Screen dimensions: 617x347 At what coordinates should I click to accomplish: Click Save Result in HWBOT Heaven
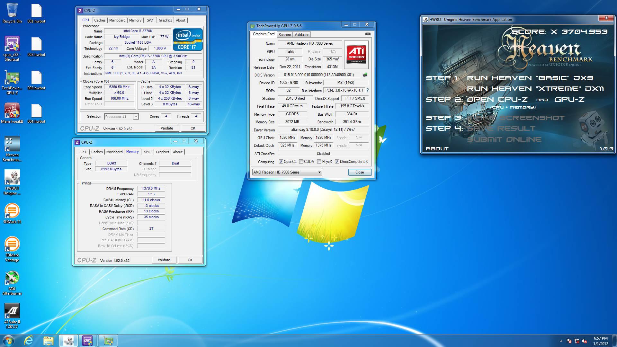pos(501,129)
